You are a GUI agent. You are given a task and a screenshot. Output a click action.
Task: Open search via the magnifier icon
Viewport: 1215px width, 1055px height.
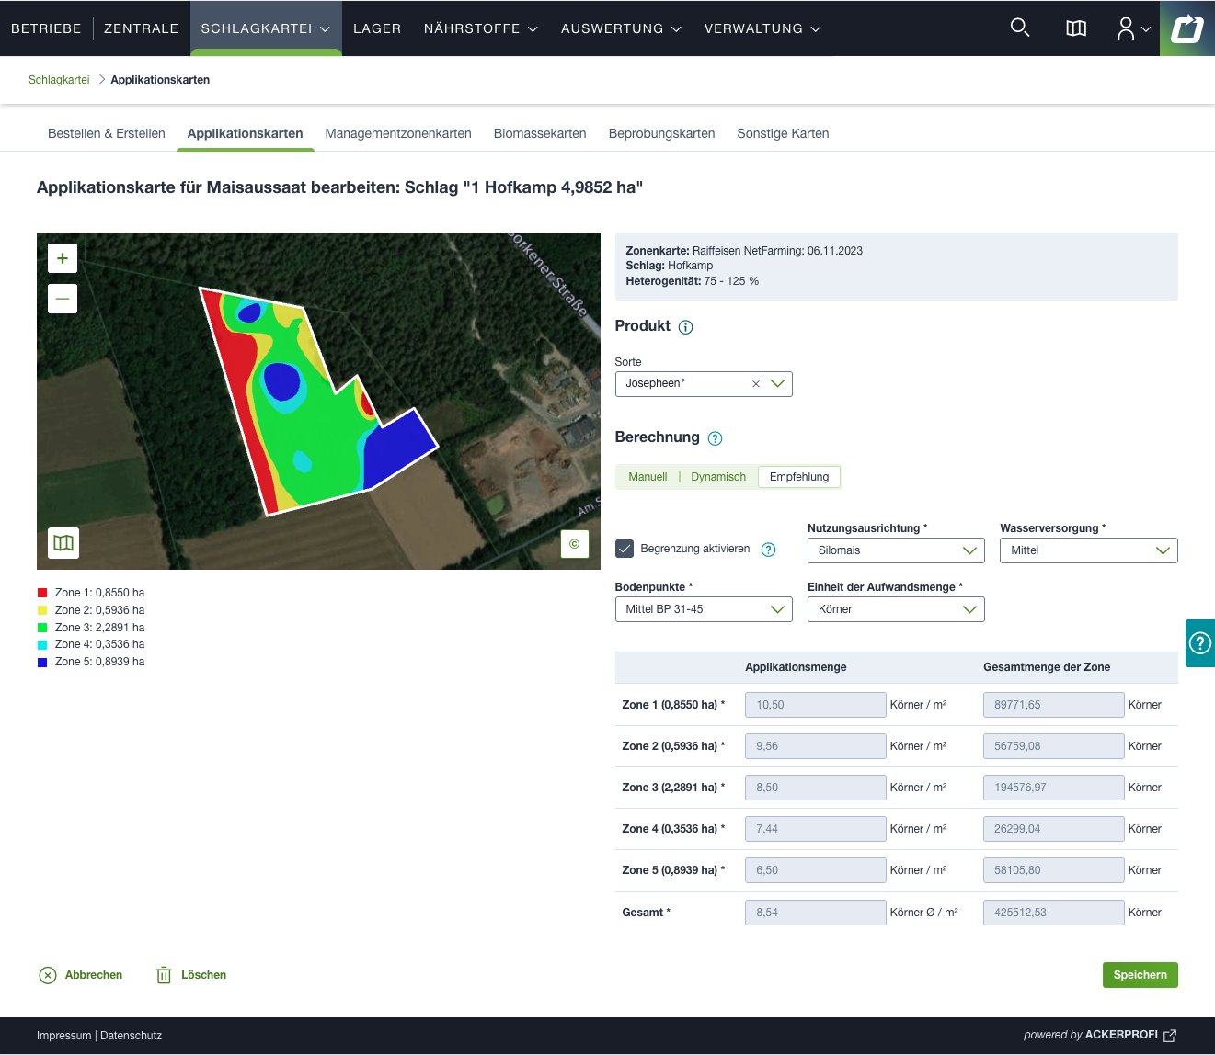(x=1019, y=28)
